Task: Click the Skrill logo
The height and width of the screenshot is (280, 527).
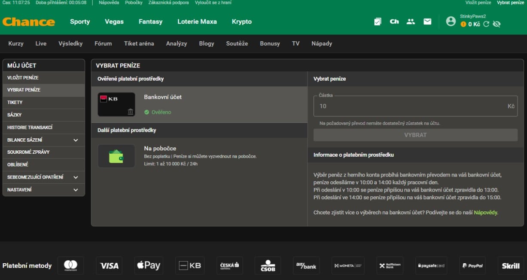Action: (511, 265)
